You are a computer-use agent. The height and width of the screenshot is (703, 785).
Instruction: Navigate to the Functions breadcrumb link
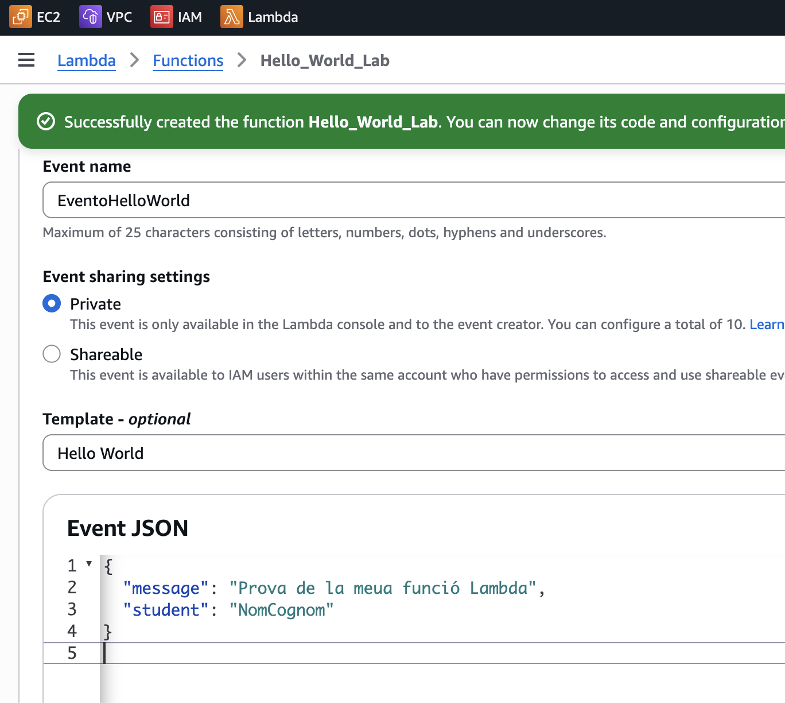(x=188, y=60)
